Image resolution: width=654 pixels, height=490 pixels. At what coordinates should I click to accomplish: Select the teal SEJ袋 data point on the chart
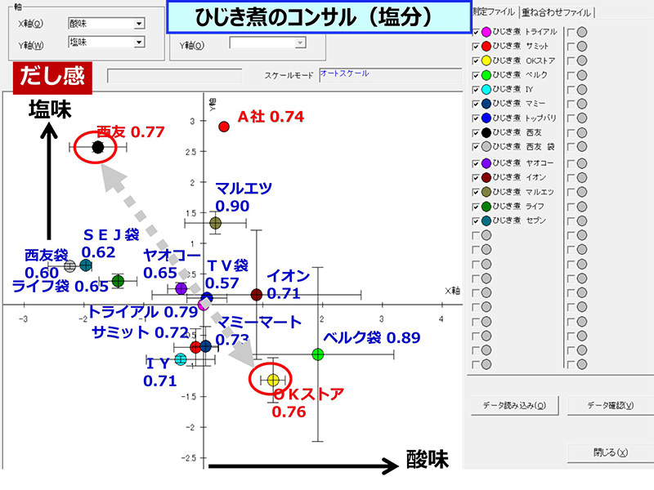tap(86, 265)
